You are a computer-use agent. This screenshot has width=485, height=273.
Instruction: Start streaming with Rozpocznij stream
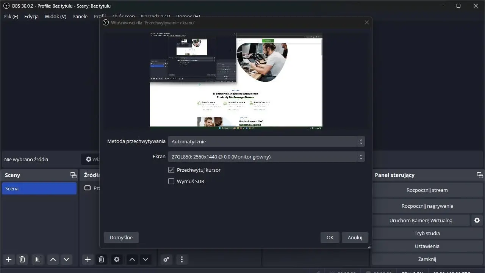tap(427, 190)
